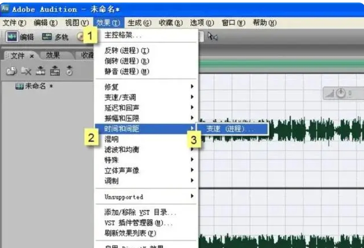Open the 文件(F) menu in menu bar
Screen dimensions: 364x248
(x=14, y=23)
